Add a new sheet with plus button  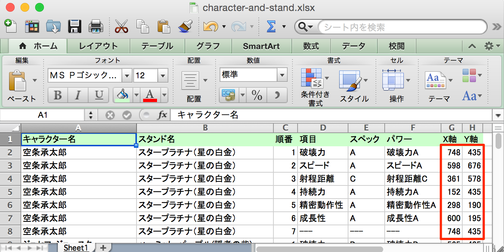103,248
